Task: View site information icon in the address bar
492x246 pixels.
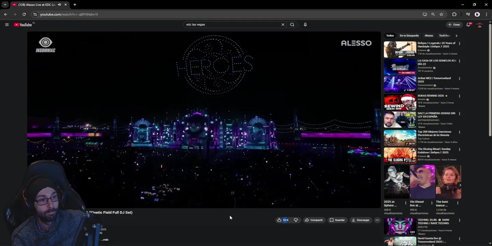Action: pos(35,14)
